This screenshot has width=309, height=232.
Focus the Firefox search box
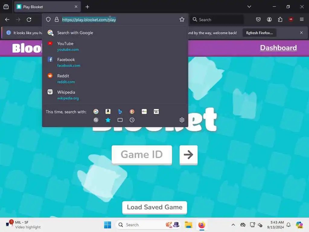coord(217,20)
